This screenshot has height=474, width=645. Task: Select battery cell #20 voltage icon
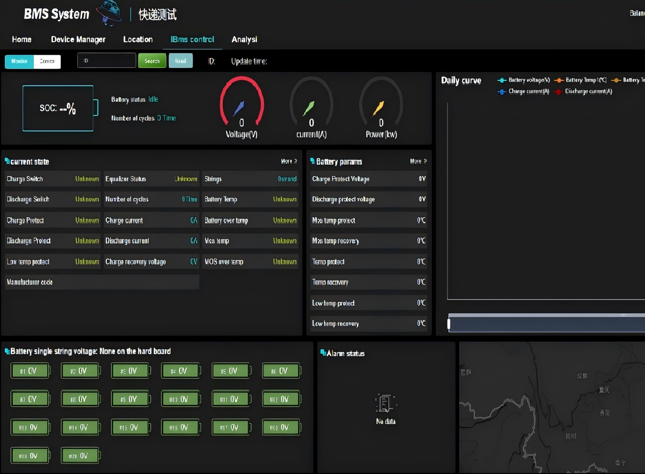[x=80, y=456]
